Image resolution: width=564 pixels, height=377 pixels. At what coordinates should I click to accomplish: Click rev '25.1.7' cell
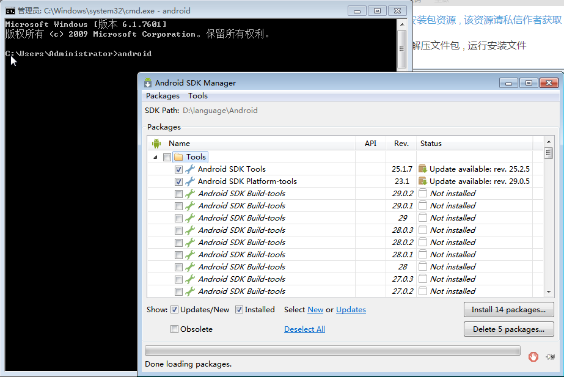pyautogui.click(x=402, y=169)
